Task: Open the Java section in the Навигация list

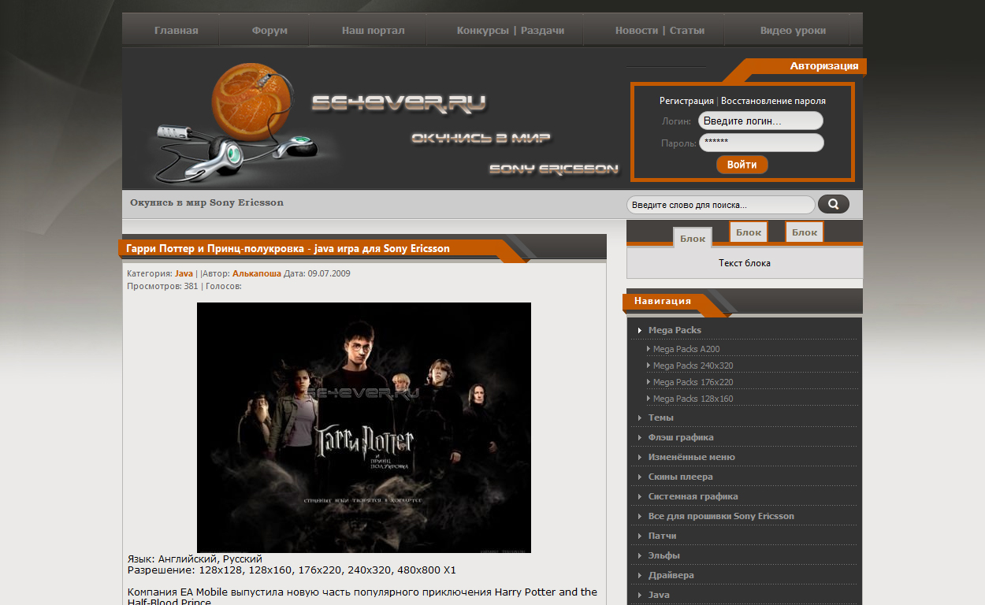Action: [x=659, y=595]
